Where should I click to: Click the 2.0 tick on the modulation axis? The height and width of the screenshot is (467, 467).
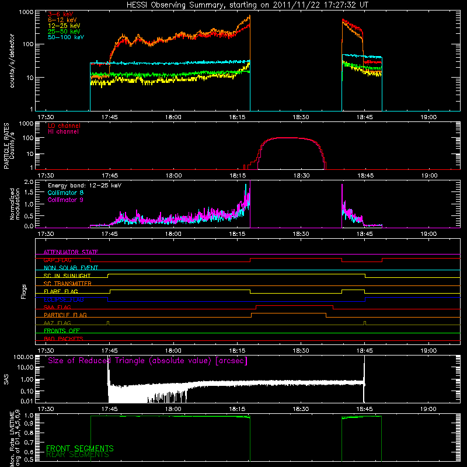click(x=29, y=182)
